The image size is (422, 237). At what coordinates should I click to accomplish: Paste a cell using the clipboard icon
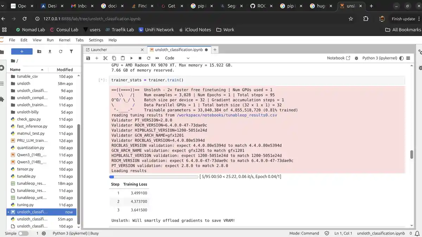point(123,58)
